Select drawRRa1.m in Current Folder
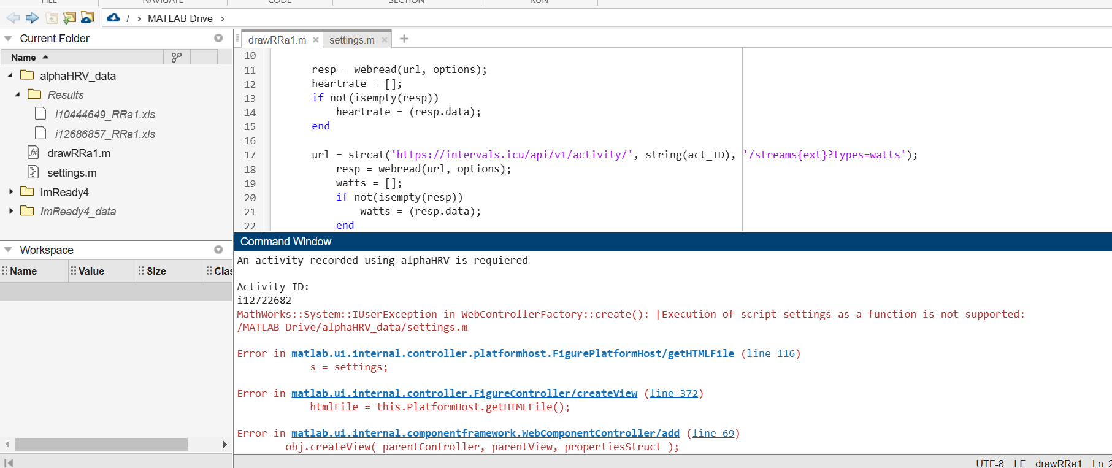The width and height of the screenshot is (1112, 468). tap(79, 153)
